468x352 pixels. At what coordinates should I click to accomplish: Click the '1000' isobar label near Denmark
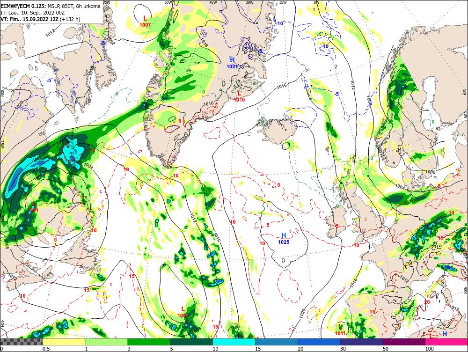(x=431, y=172)
